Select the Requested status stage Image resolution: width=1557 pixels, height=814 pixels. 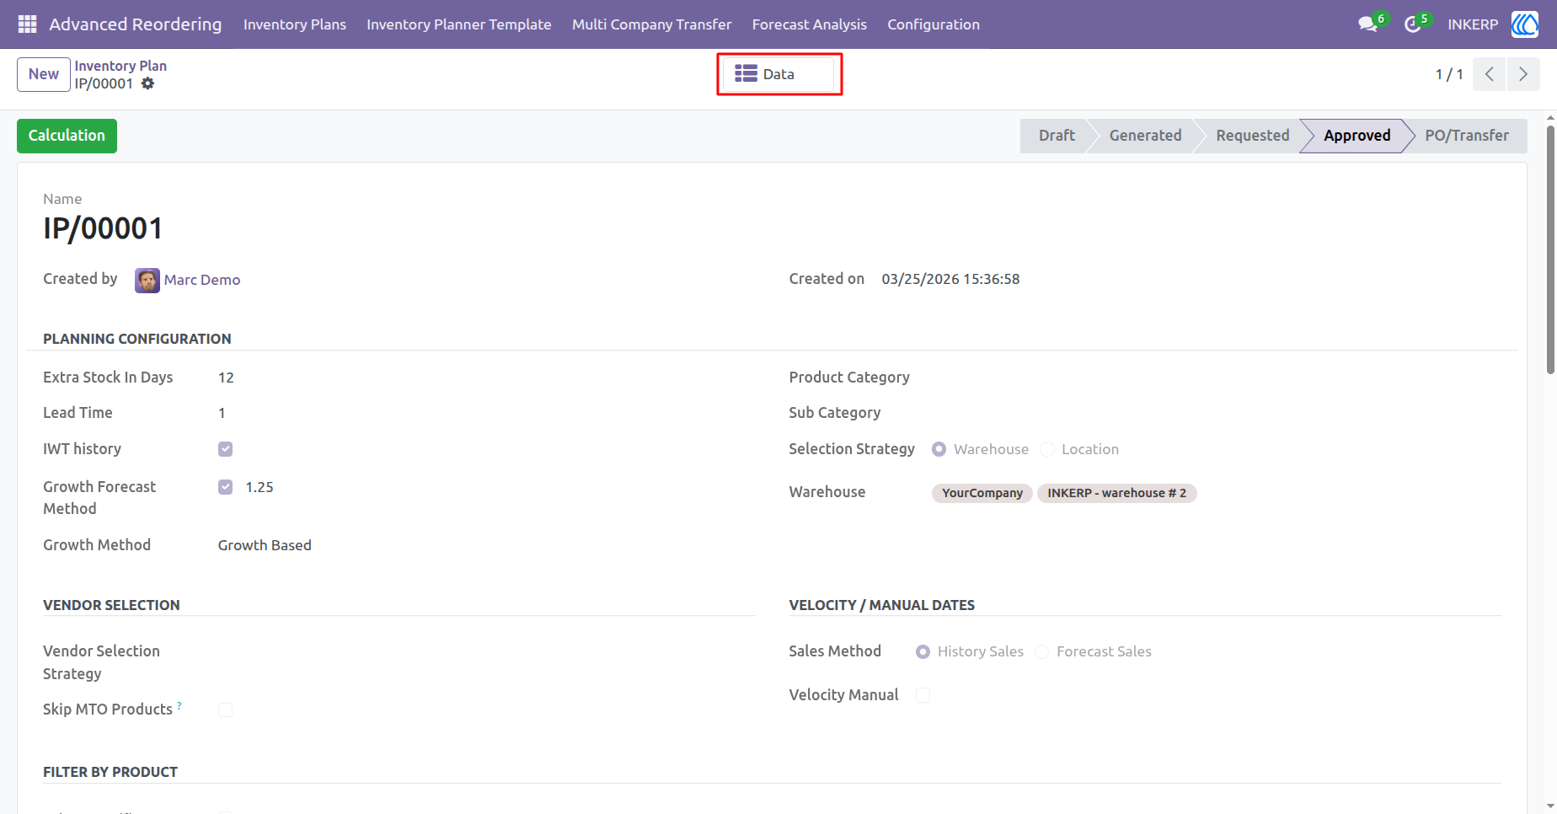coord(1253,136)
